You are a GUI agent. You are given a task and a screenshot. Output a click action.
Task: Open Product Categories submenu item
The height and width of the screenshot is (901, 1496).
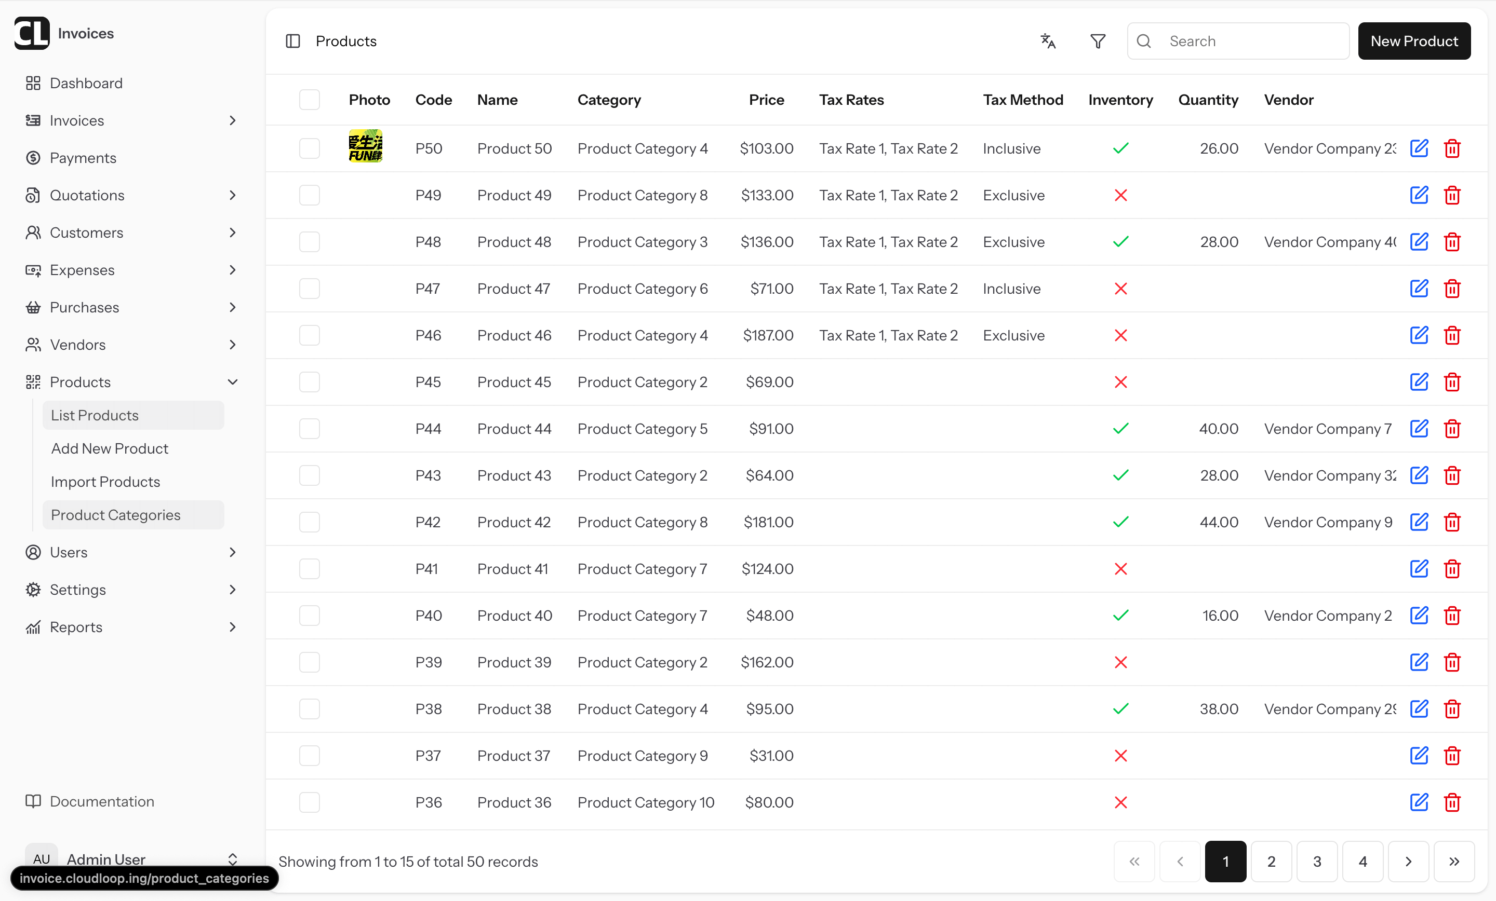[x=133, y=515]
